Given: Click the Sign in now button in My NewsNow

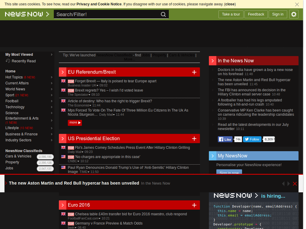Looking at the screenshot, I should point(229,172).
